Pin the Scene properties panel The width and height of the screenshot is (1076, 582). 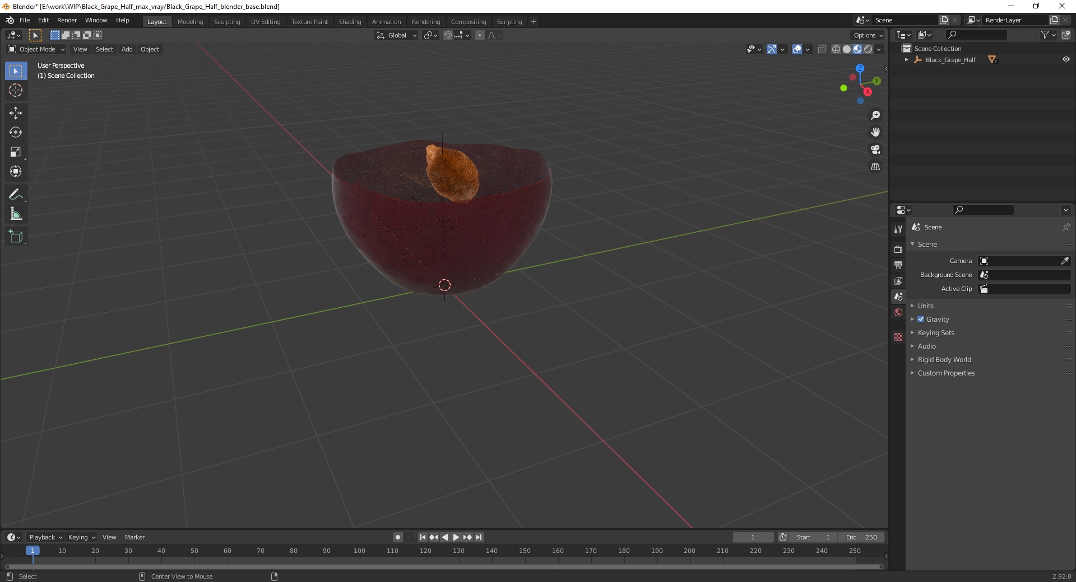(x=1066, y=227)
